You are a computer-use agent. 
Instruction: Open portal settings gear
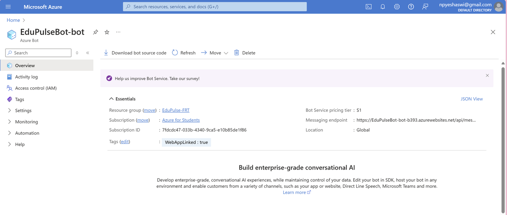(397, 7)
